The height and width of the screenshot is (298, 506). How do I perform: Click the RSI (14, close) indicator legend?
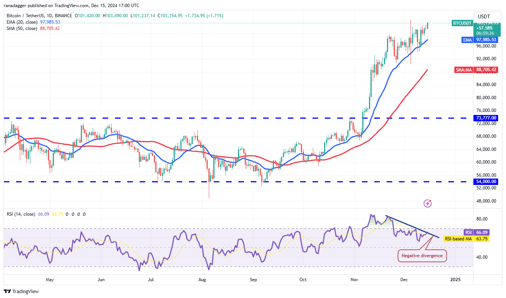21,214
